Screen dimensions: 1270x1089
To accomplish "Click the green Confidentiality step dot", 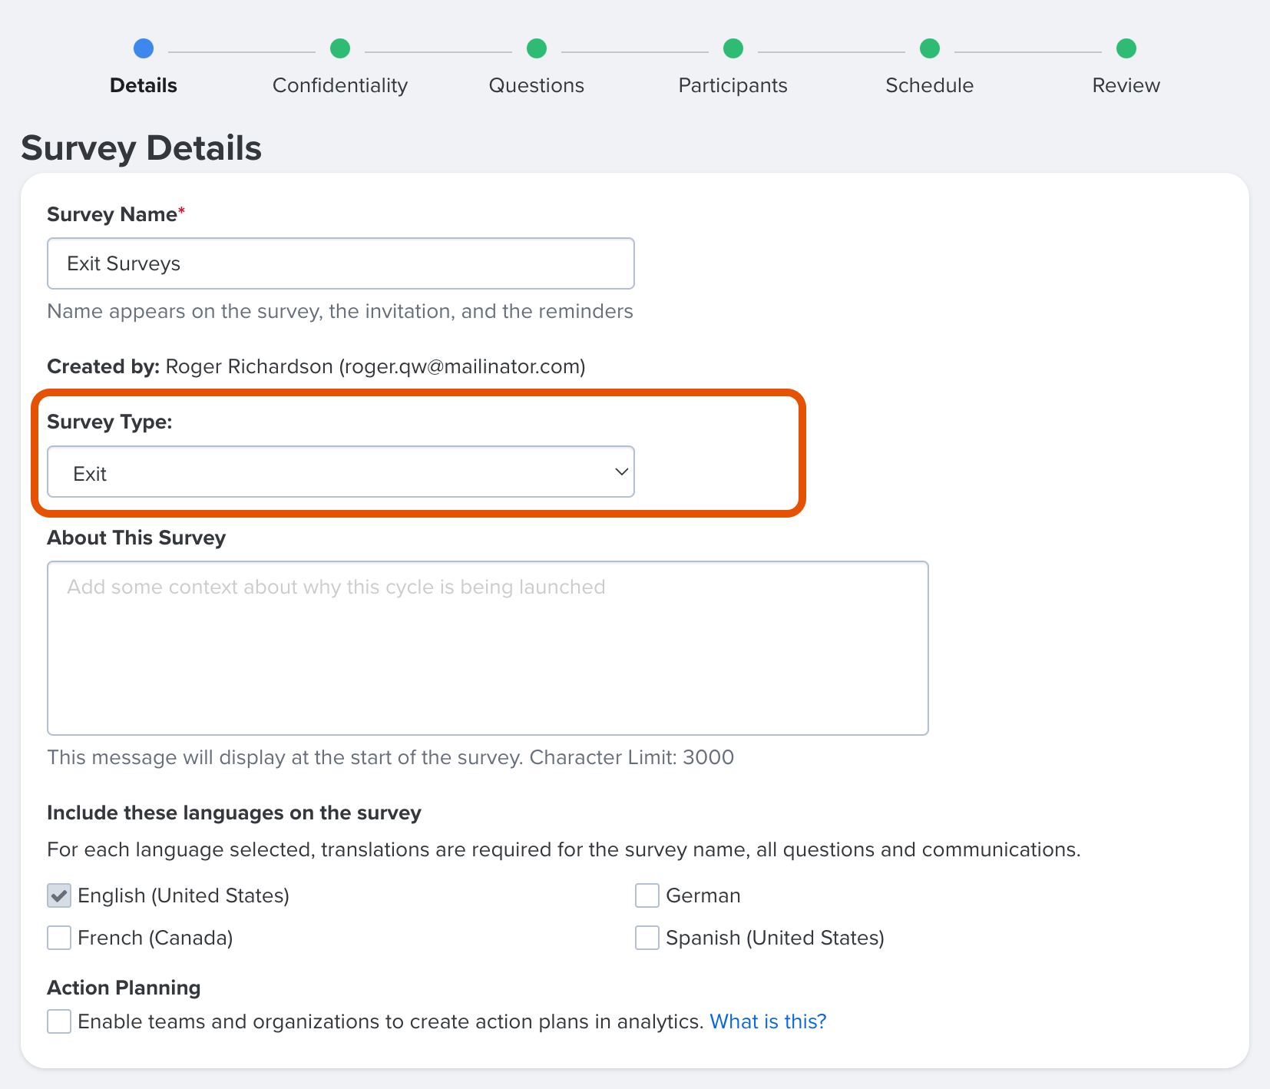I will click(340, 48).
